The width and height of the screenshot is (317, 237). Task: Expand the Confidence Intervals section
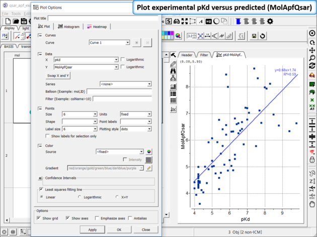(x=40, y=178)
